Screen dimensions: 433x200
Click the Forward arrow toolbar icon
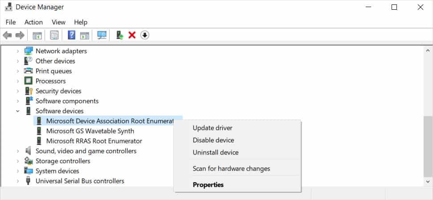pyautogui.click(x=20, y=35)
